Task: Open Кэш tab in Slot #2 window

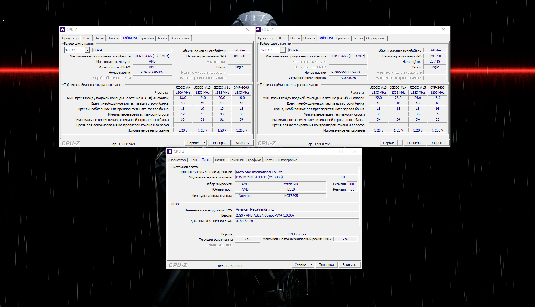Action: coord(282,38)
